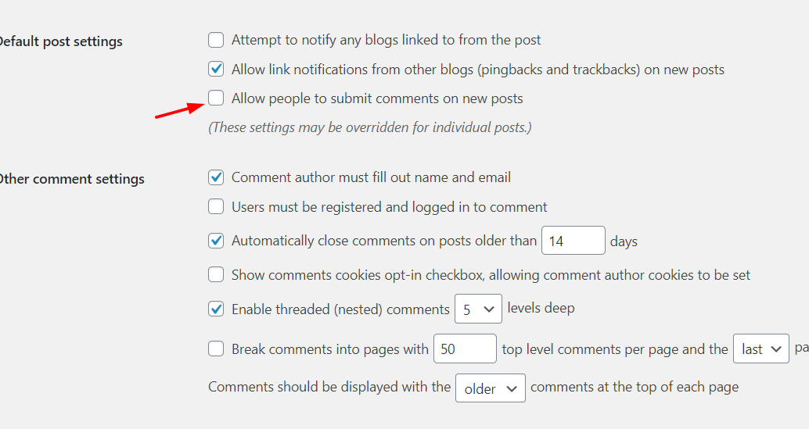
Task: Uncheck allow pingbacks and trackbacks option
Action: [x=216, y=69]
